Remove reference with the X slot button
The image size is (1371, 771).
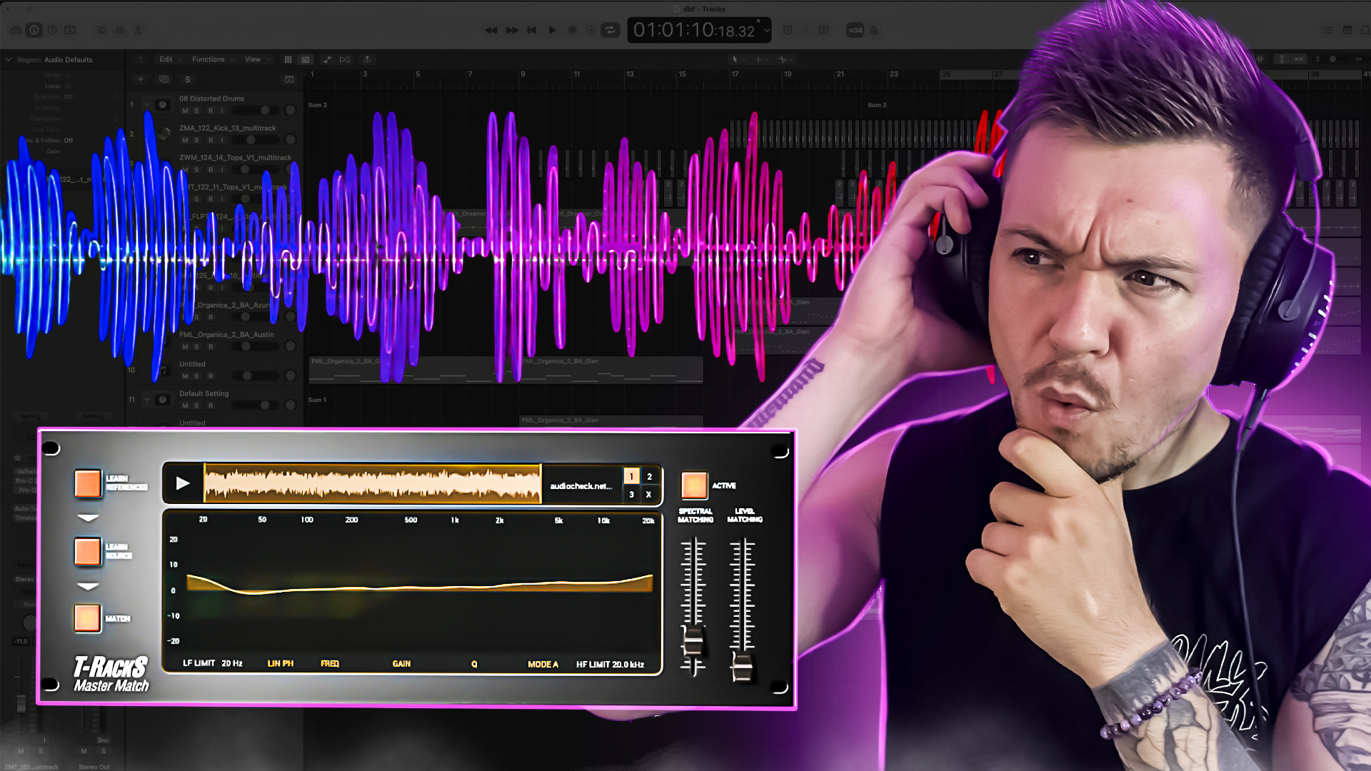pos(648,494)
